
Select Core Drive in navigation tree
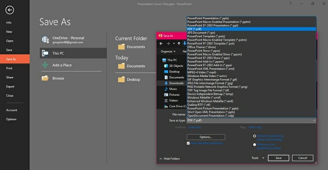tap(175, 107)
